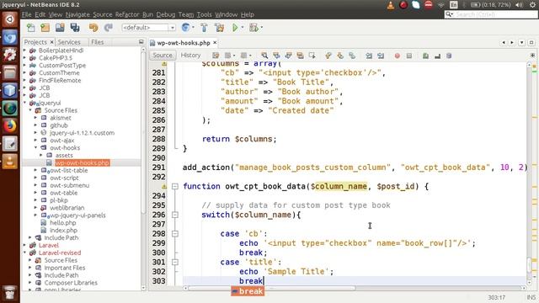The height and width of the screenshot is (303, 539).
Task: Stop macro recording with grey square icon
Action: pyautogui.click(x=409, y=56)
